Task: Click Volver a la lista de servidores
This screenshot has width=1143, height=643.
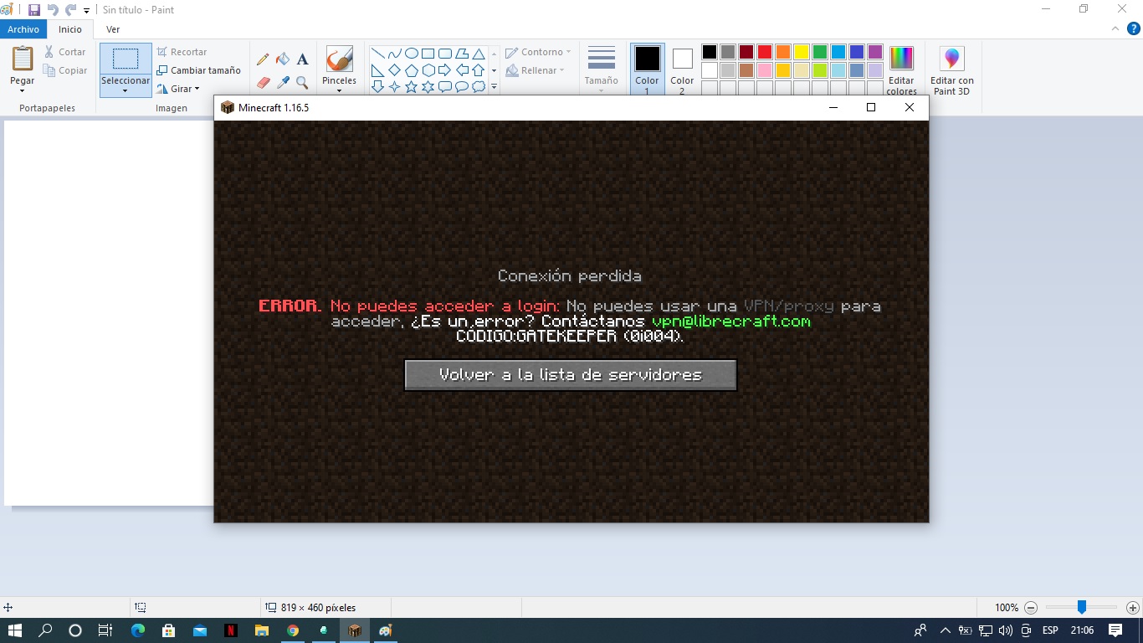Action: click(571, 375)
